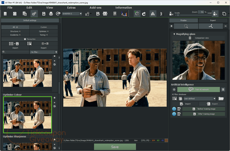Click the grid select icon in presets panel
The height and width of the screenshot is (151, 230).
coord(29,44)
